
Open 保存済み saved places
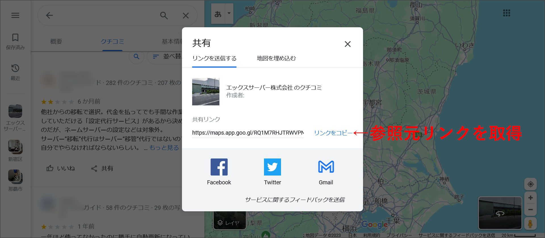(x=15, y=41)
